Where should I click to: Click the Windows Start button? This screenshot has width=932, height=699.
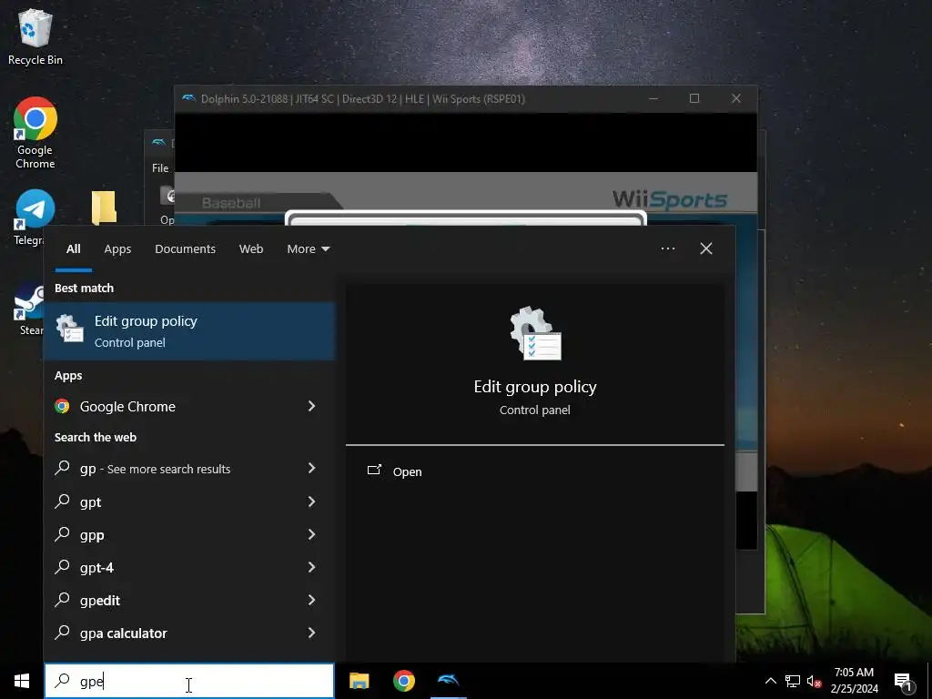pyautogui.click(x=22, y=681)
